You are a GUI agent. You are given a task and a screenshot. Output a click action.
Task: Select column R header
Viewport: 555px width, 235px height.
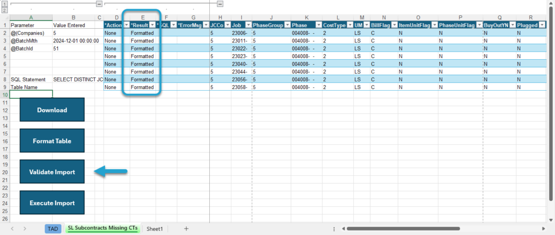tap(531, 17)
